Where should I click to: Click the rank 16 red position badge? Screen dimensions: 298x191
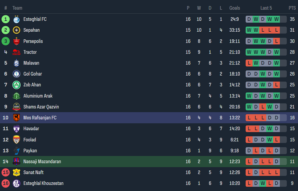coord(5,183)
